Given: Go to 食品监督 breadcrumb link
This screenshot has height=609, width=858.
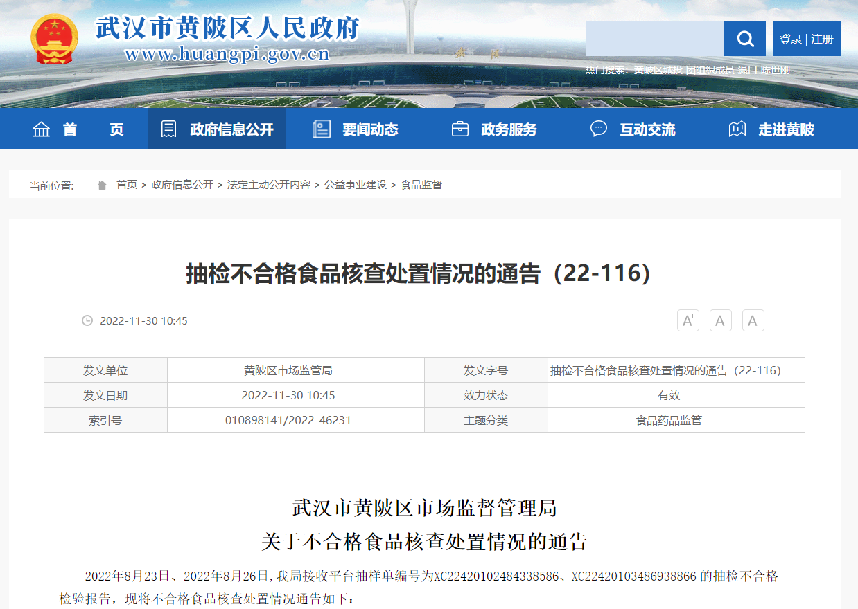Looking at the screenshot, I should pyautogui.click(x=421, y=185).
